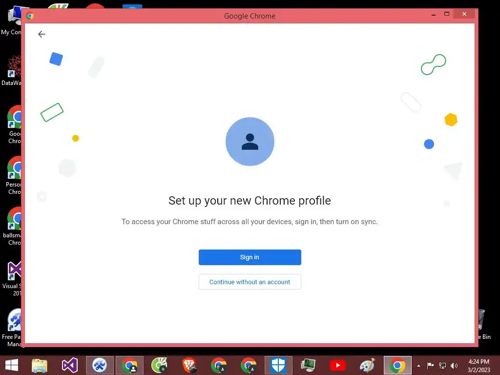Launch the Paint palette taskbar icon

[367, 365]
